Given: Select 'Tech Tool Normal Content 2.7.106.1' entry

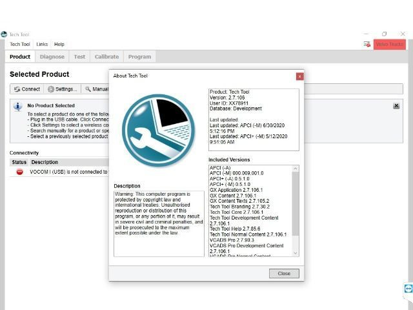Looking at the screenshot, I should (x=248, y=234).
